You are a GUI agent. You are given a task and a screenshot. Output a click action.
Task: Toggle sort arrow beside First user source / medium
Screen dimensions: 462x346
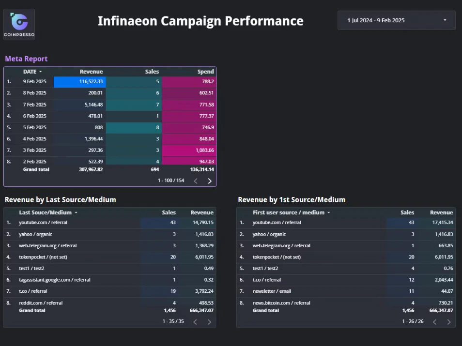(x=329, y=212)
